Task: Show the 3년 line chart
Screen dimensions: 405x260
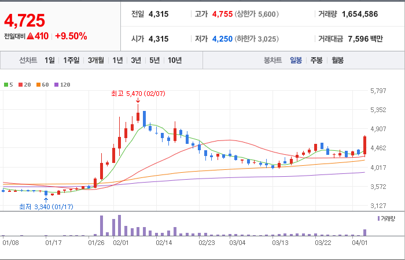Action: click(x=136, y=60)
